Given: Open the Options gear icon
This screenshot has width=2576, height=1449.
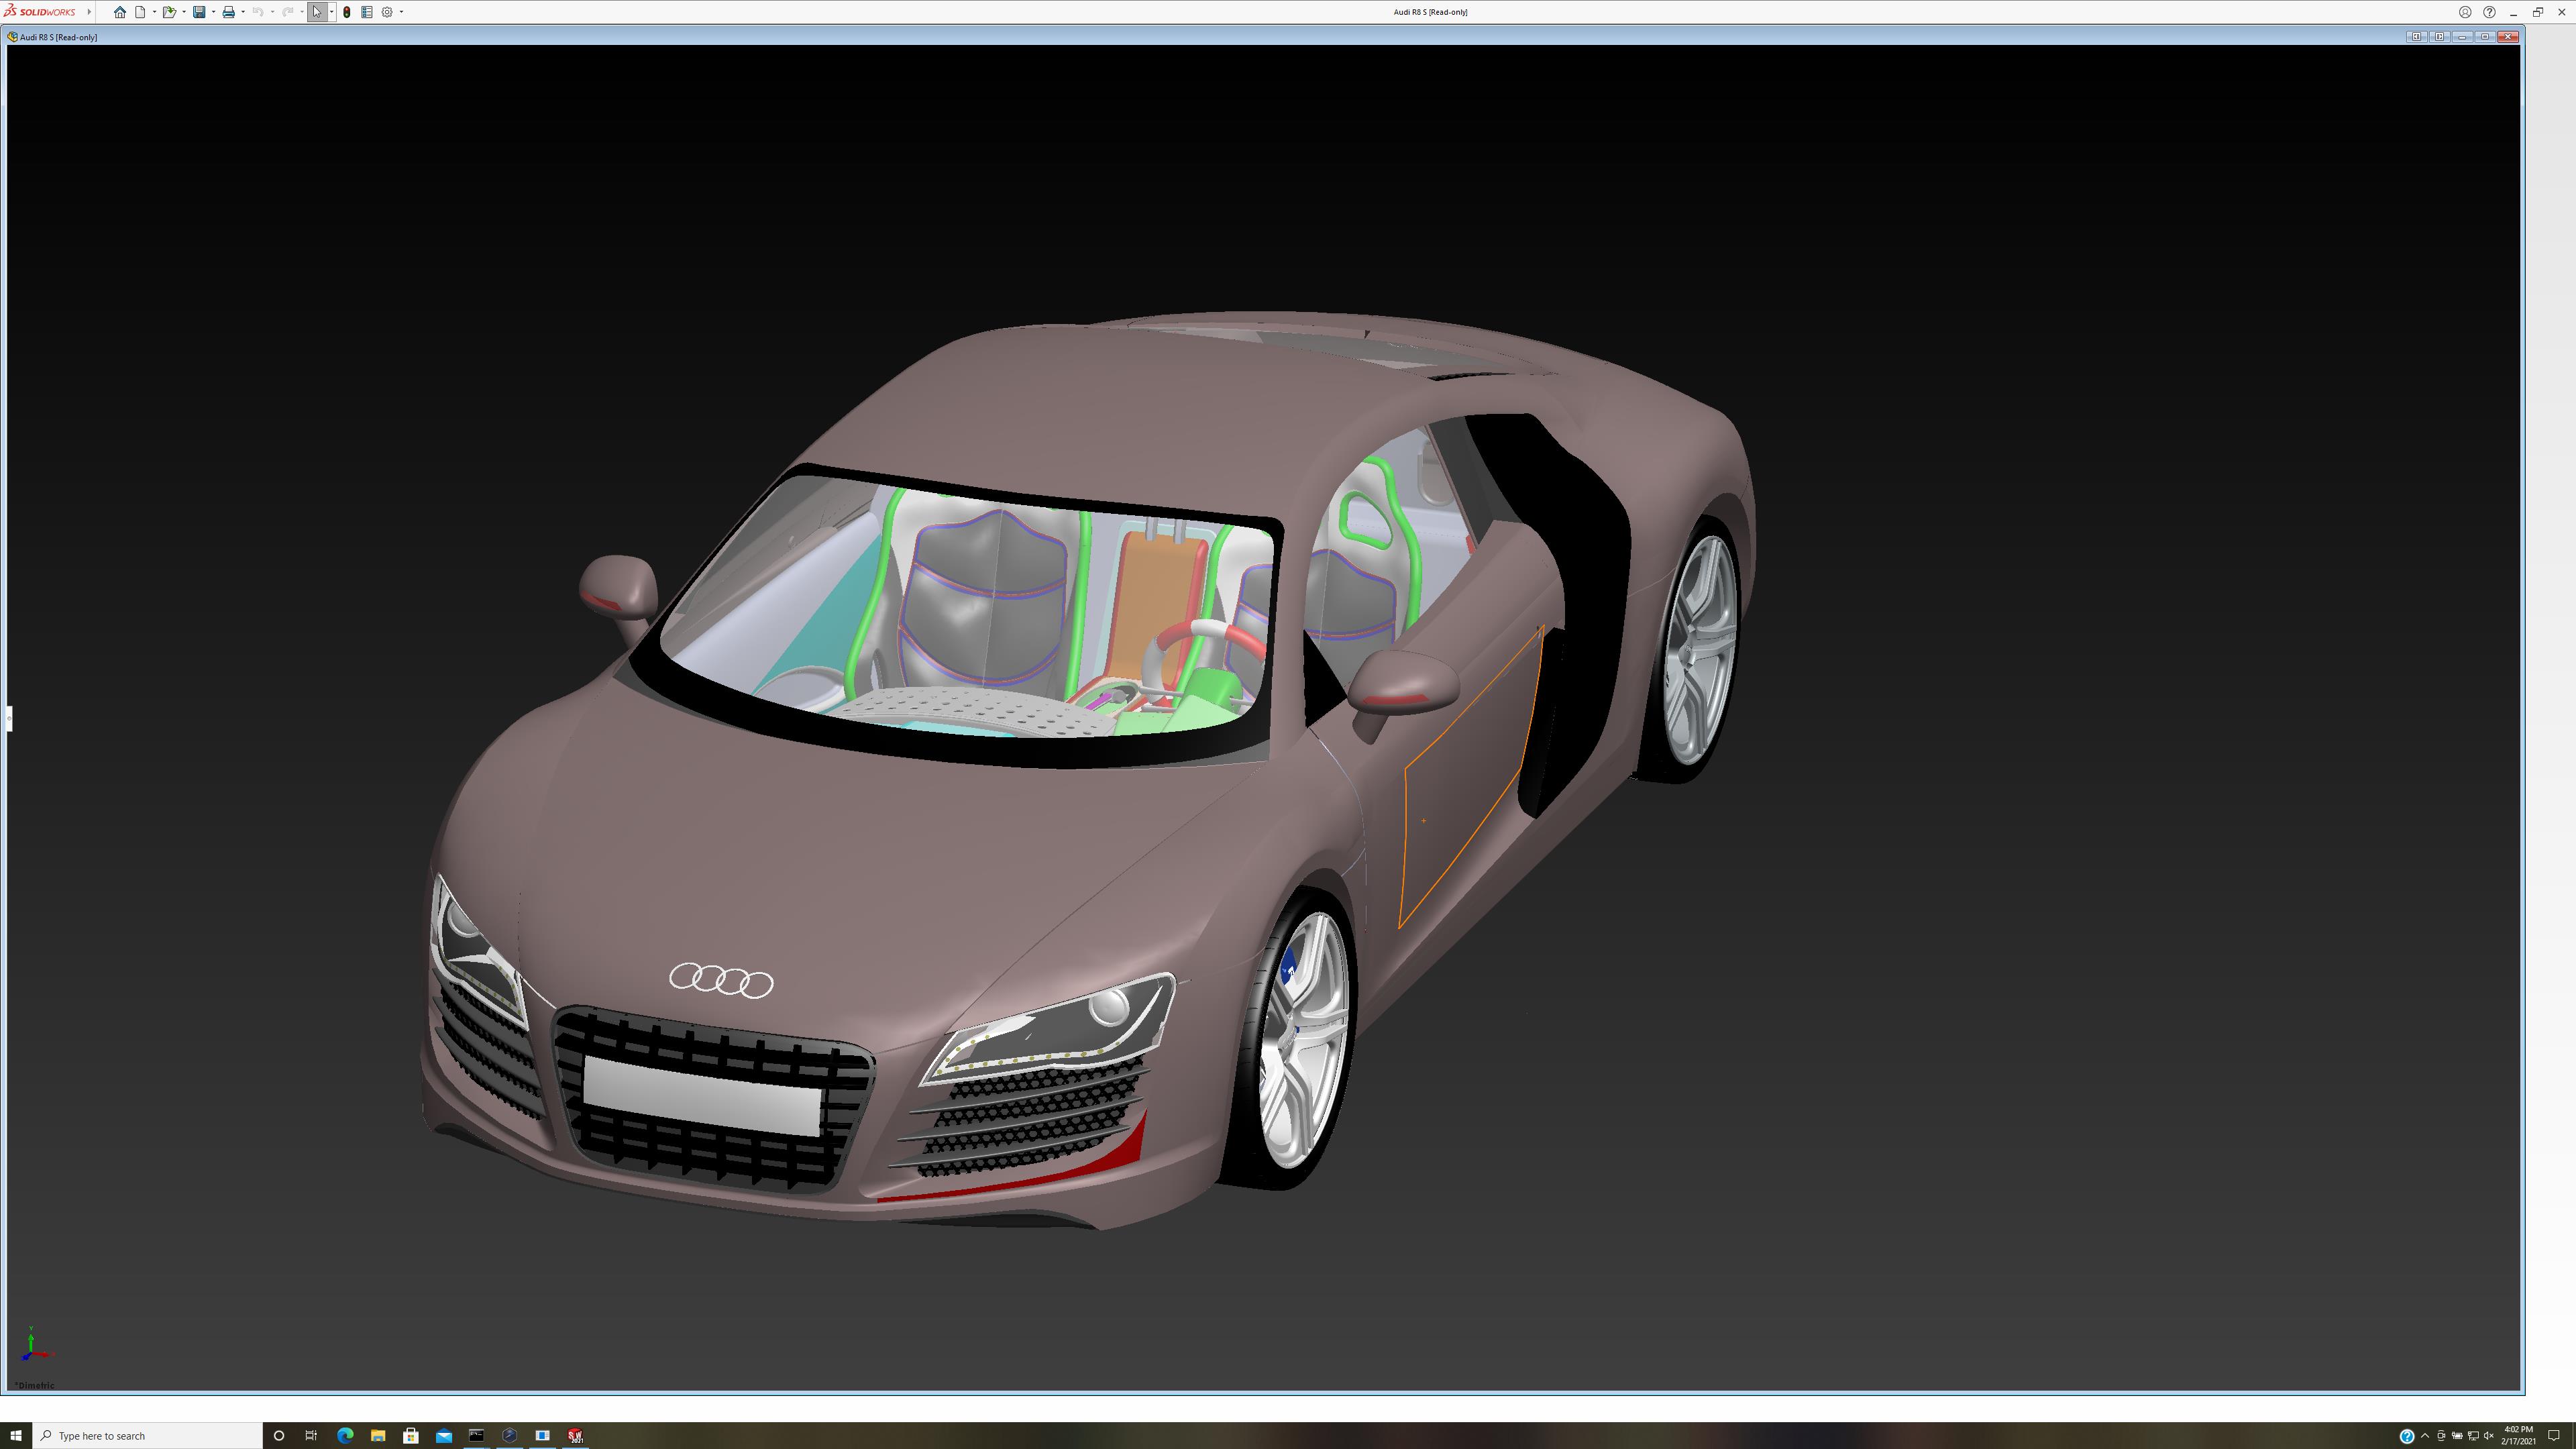Looking at the screenshot, I should click(387, 12).
